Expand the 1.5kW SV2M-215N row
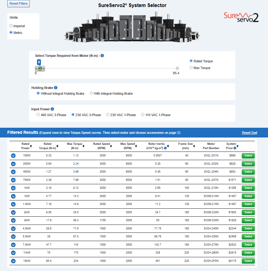 click(x=13, y=204)
